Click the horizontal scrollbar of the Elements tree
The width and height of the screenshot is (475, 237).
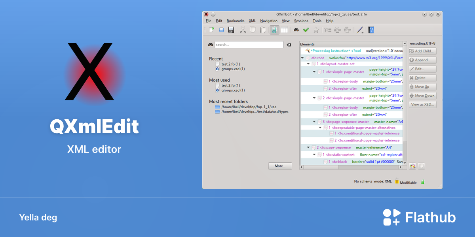(351, 167)
